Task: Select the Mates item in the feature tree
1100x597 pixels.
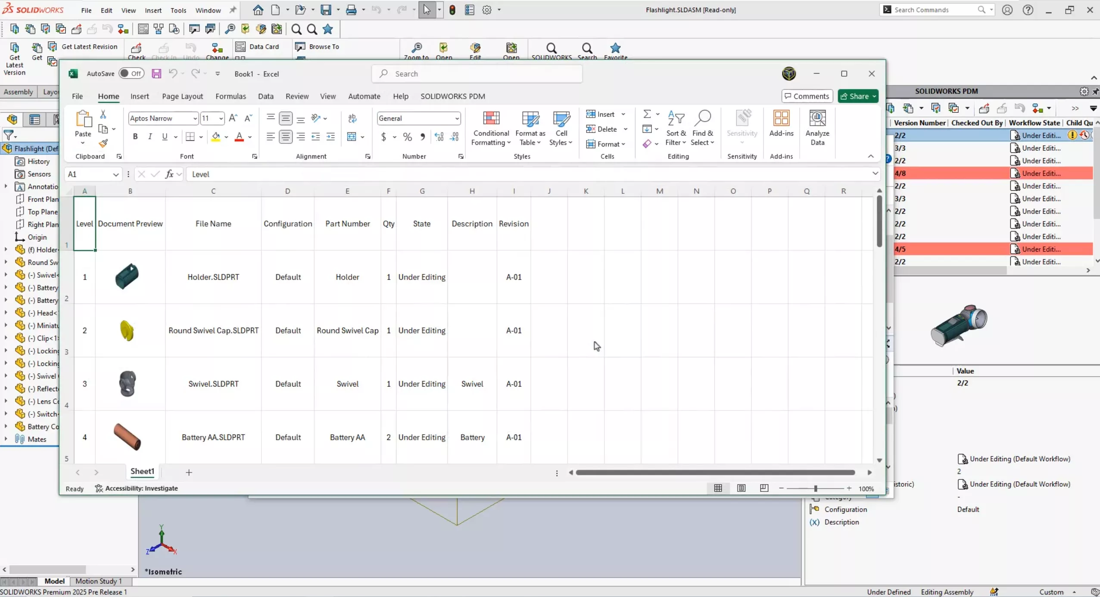Action: [37, 439]
